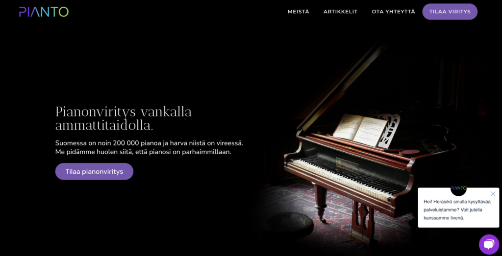502x256 pixels.
Task: Click the Pianonviritys vankalla ammattitaidolla headline
Action: pyautogui.click(x=124, y=118)
